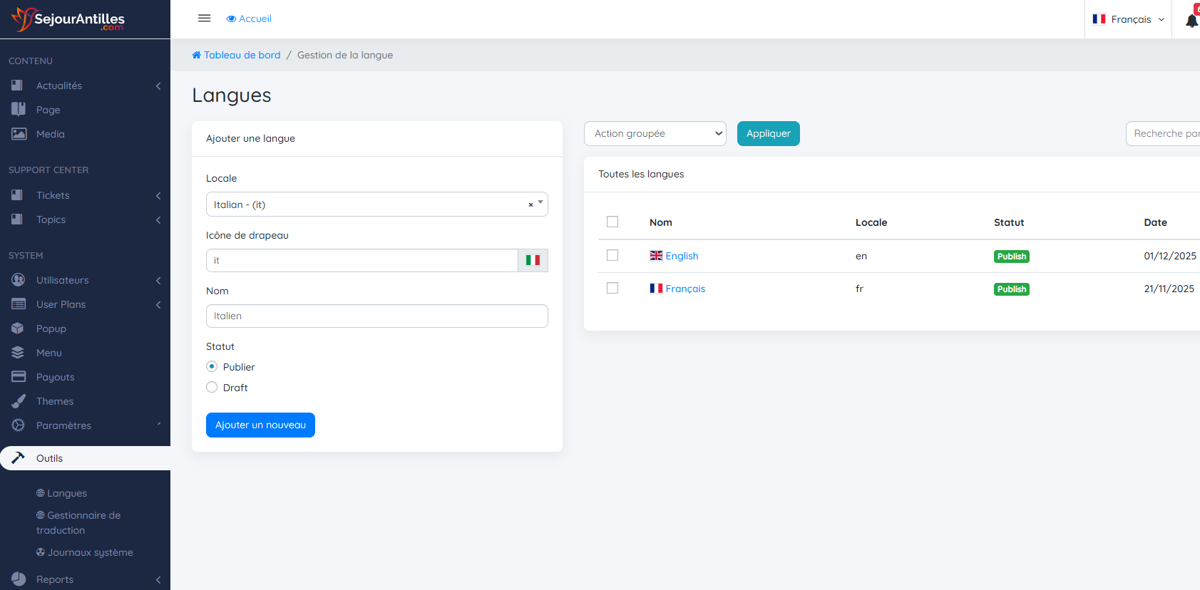
Task: Click the Utilisateurs users icon
Action: coord(19,280)
